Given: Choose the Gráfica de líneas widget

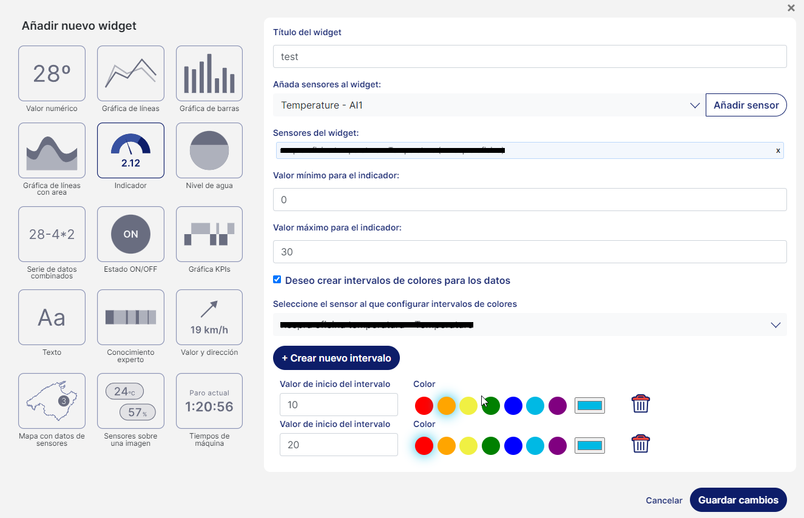Looking at the screenshot, I should 130,73.
